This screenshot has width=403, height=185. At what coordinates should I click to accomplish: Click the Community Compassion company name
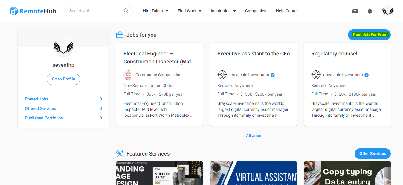158,75
